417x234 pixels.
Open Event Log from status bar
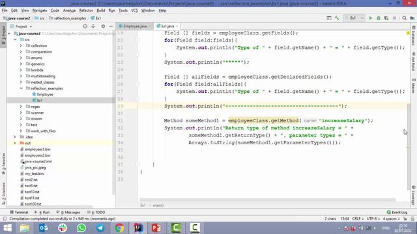pyautogui.click(x=397, y=213)
